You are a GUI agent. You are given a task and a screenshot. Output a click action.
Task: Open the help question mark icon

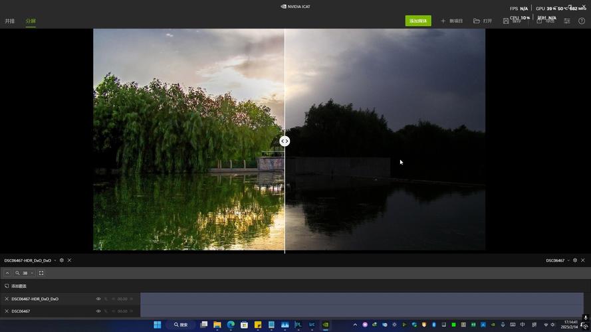pyautogui.click(x=582, y=21)
